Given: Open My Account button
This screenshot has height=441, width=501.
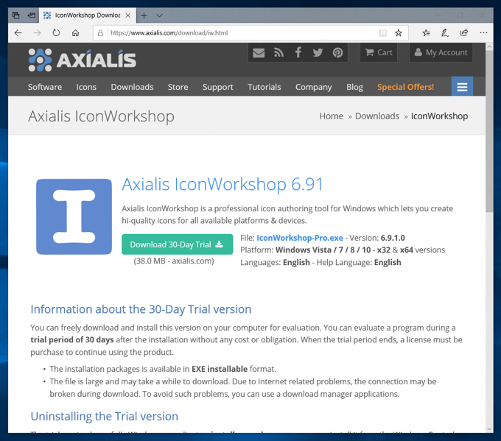Looking at the screenshot, I should click(441, 53).
